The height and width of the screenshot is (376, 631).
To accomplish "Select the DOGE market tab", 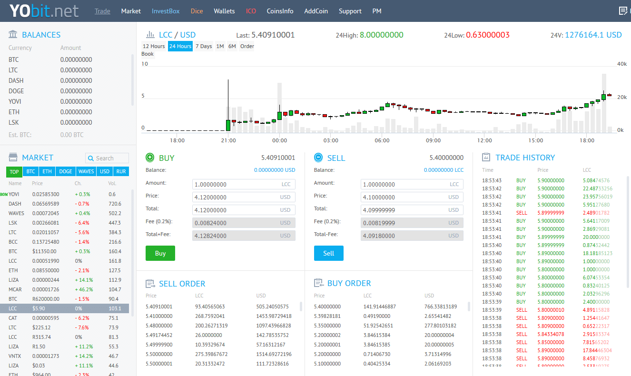I will click(66, 171).
